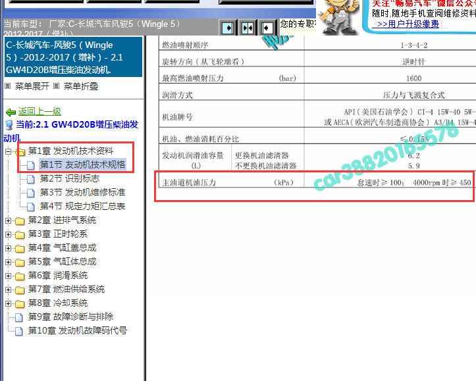Click the green back arrow icon
Image resolution: width=476 pixels, height=381 pixels.
[11, 113]
